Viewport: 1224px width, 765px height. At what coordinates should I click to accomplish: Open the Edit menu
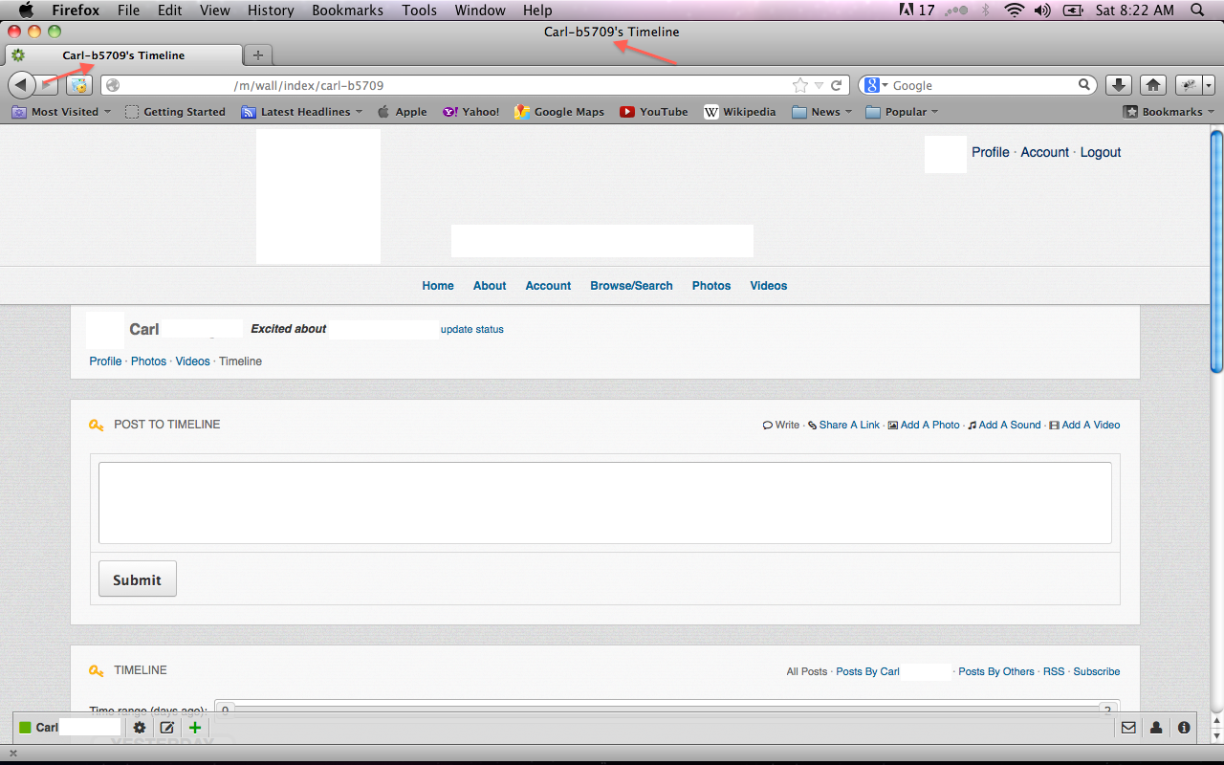(170, 11)
